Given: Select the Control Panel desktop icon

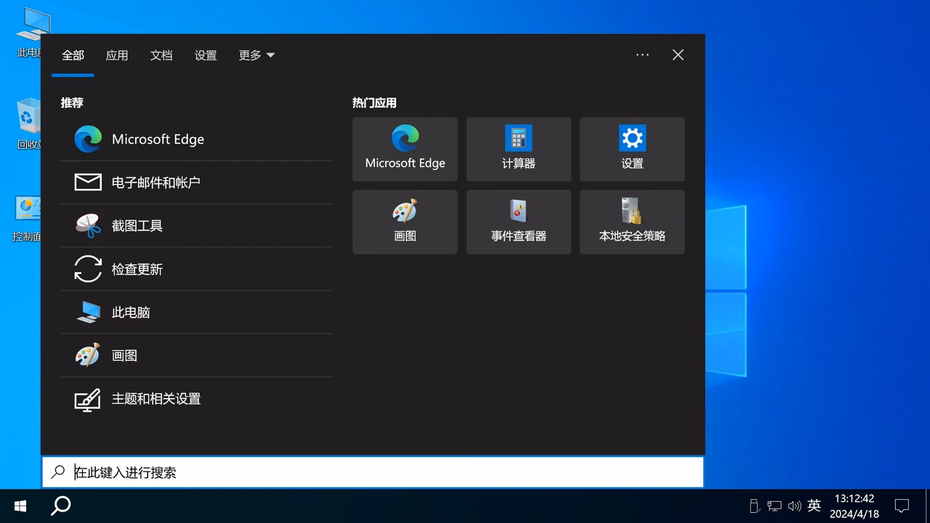Looking at the screenshot, I should point(28,216).
